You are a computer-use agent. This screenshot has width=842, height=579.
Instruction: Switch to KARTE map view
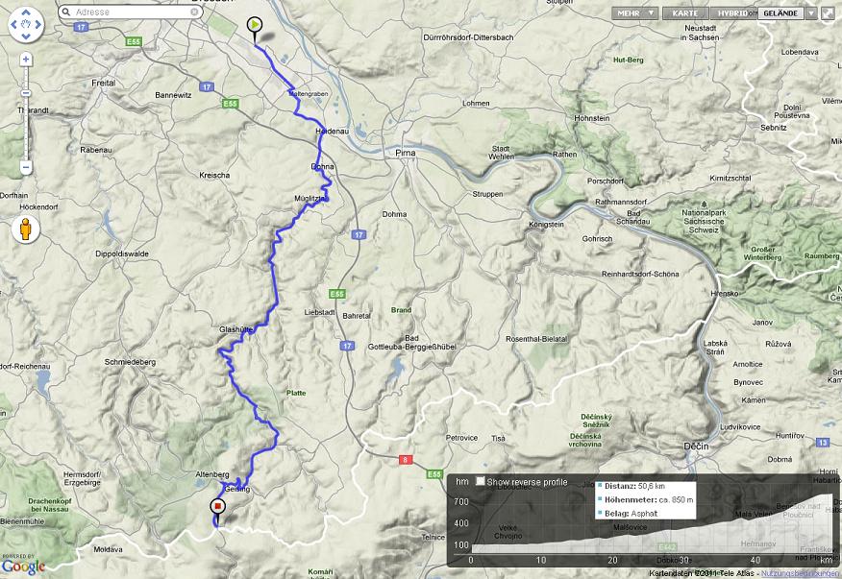pos(685,12)
